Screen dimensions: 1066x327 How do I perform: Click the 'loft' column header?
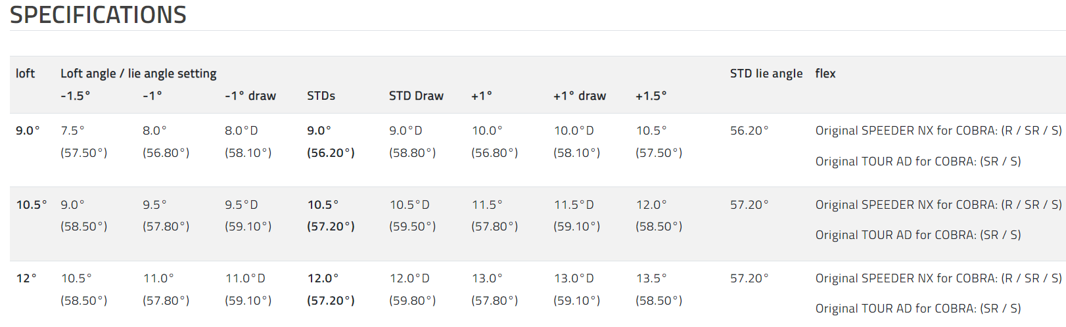click(x=25, y=74)
